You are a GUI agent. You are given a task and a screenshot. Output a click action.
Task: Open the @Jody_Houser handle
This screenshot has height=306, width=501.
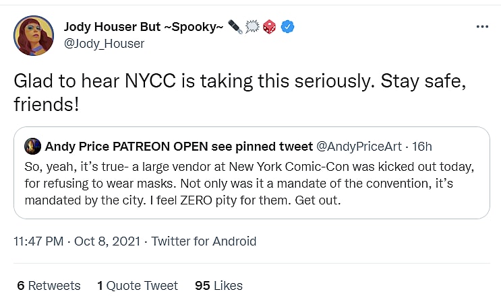(x=104, y=44)
